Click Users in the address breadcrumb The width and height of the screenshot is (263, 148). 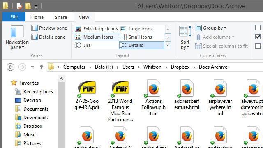pyautogui.click(x=128, y=67)
